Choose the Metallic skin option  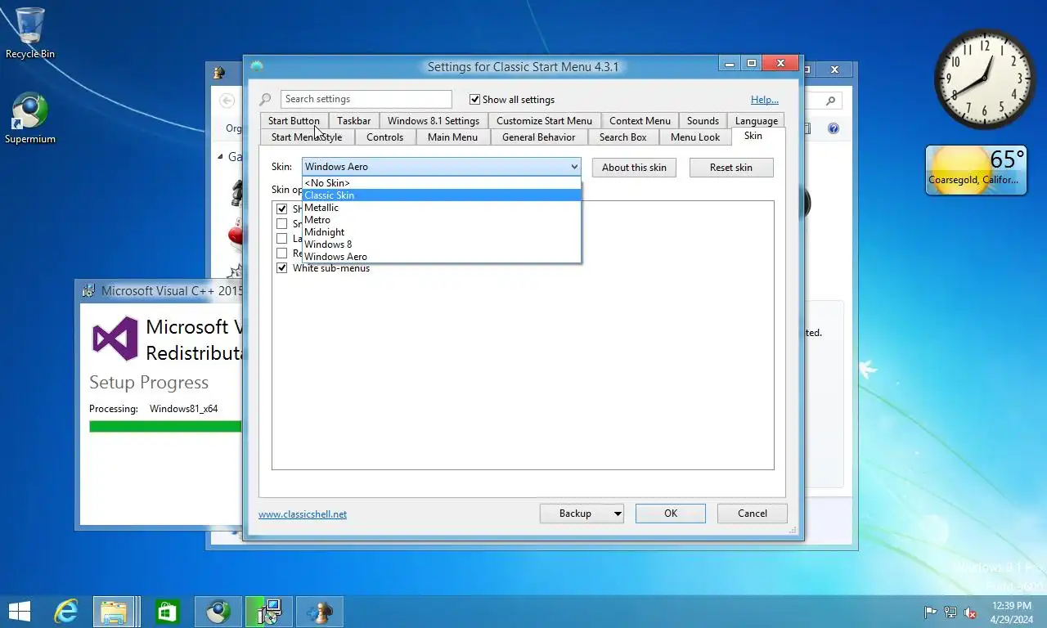pyautogui.click(x=442, y=208)
